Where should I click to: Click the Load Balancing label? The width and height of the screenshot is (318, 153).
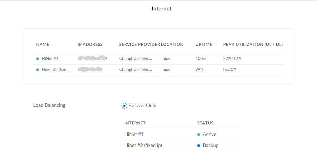[49, 105]
